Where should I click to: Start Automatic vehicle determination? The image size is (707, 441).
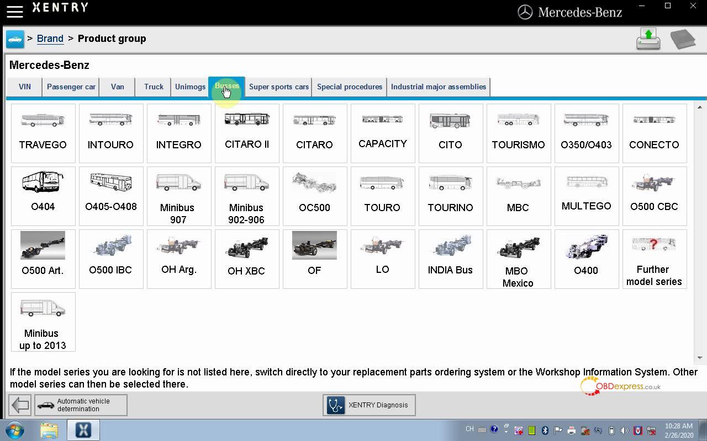(x=81, y=405)
